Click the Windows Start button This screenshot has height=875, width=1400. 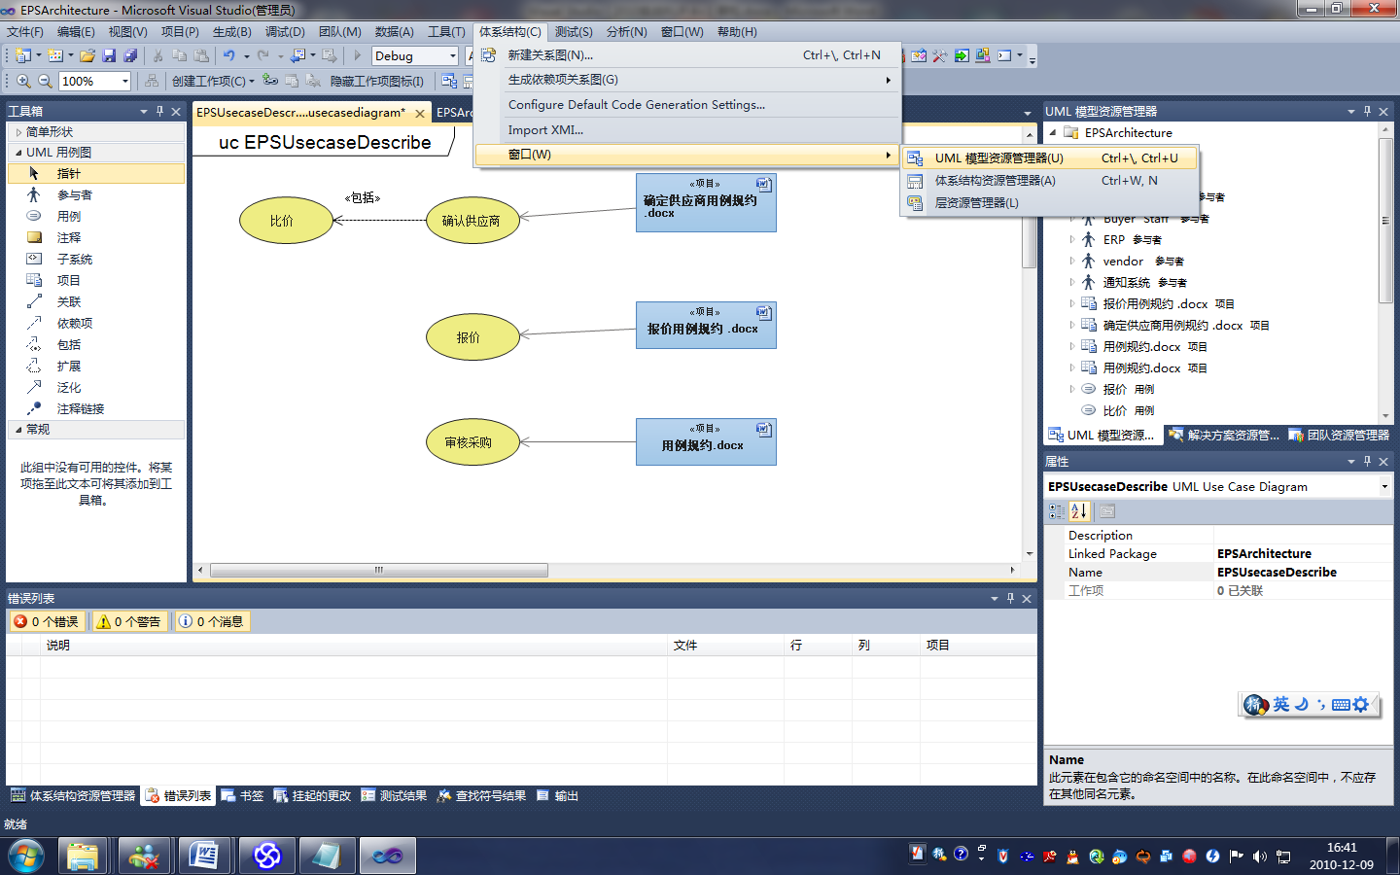point(26,856)
